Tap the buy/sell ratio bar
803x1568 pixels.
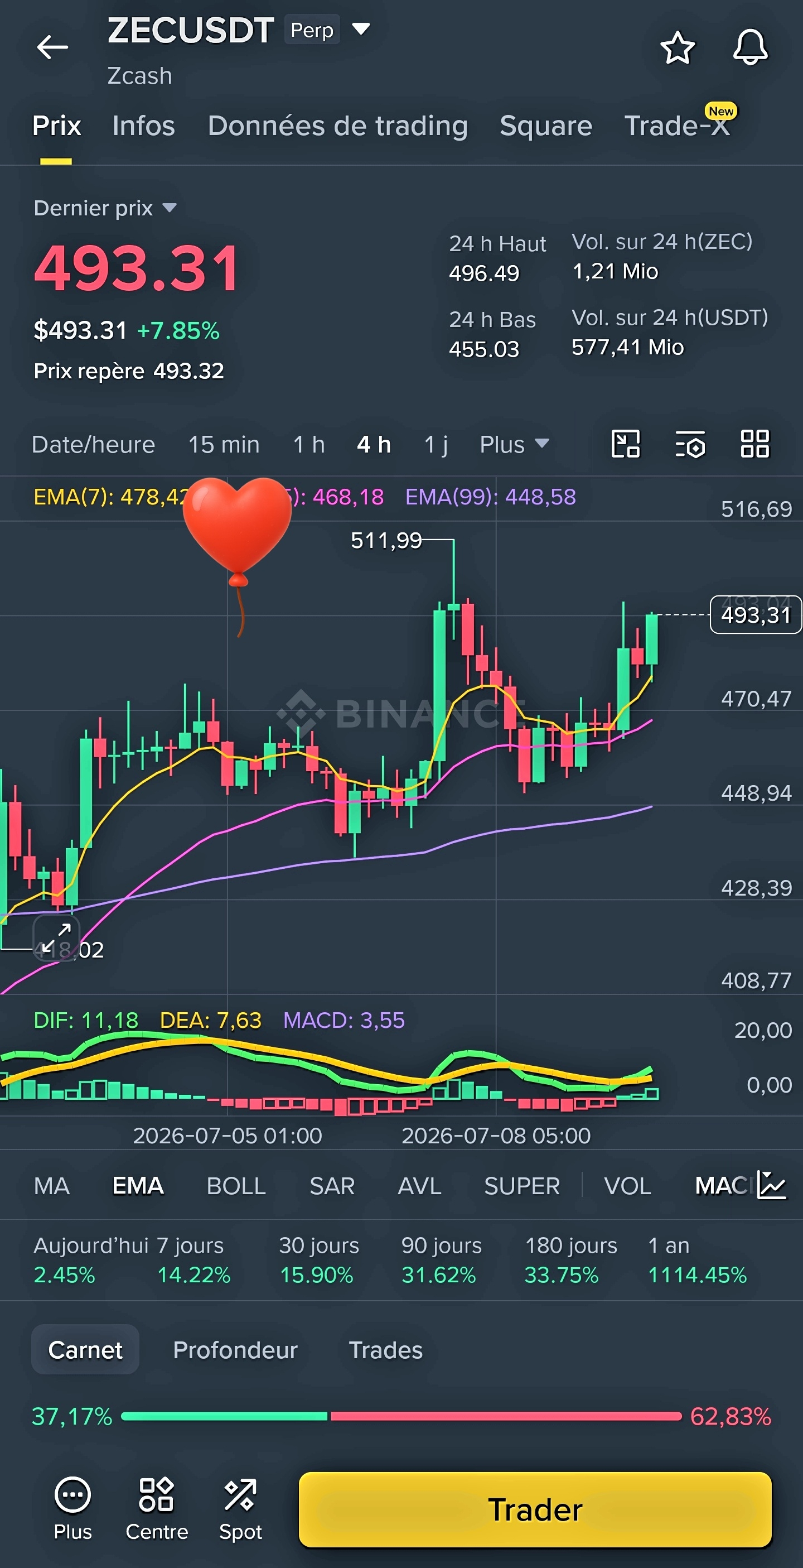(x=401, y=1416)
